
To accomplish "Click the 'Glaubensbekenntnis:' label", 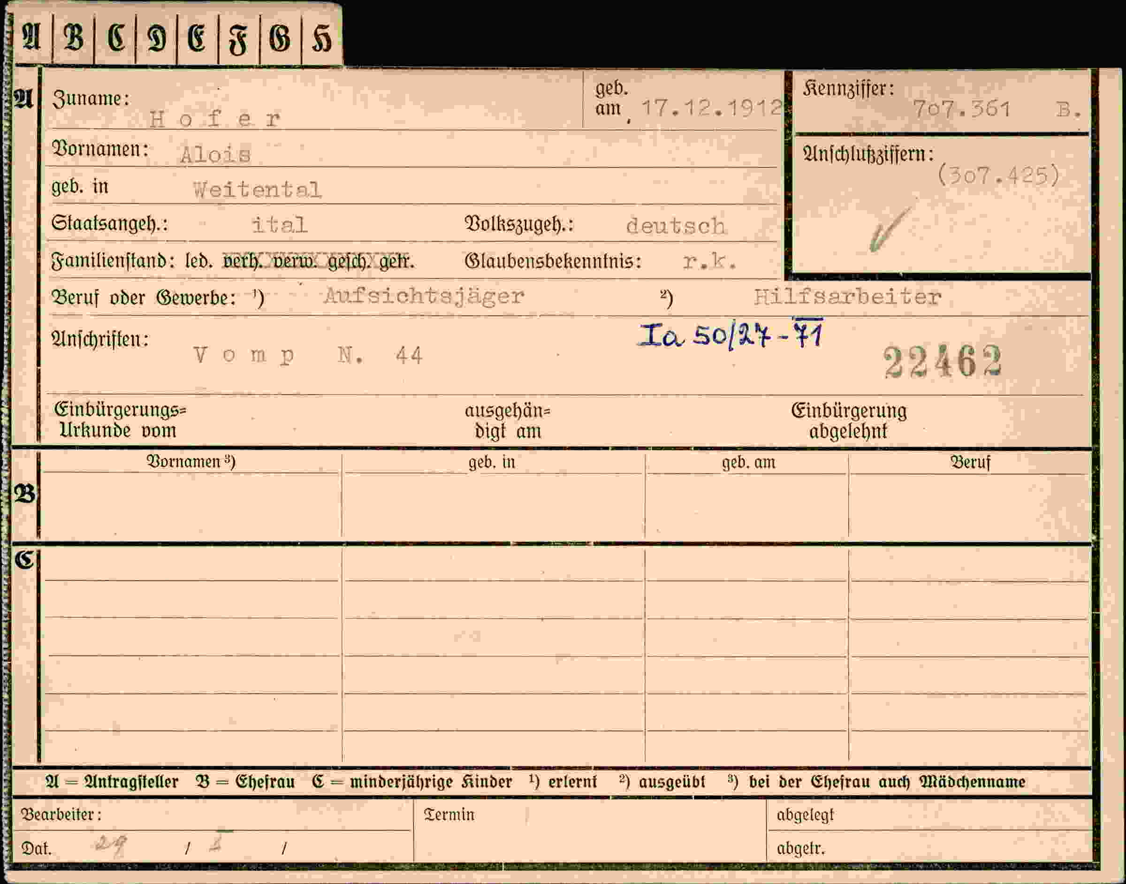I will click(x=553, y=261).
